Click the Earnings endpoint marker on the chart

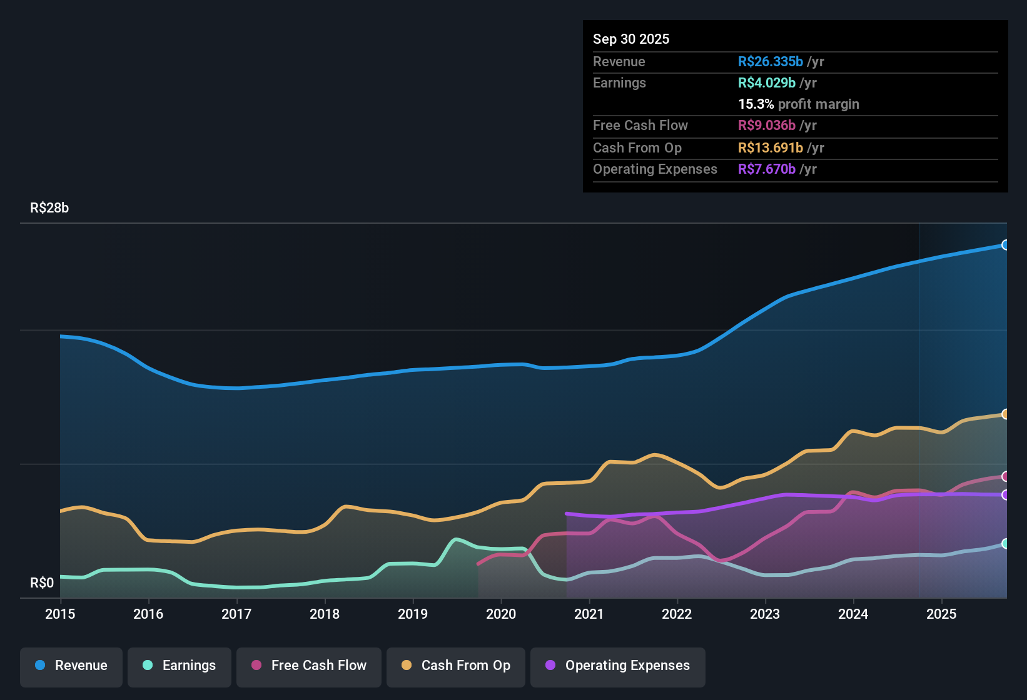coord(1005,544)
